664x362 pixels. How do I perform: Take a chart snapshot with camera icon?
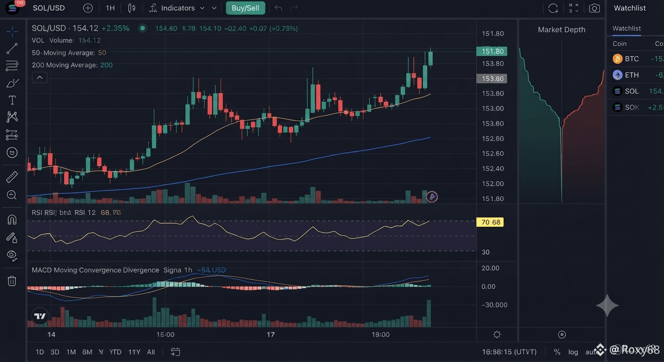[595, 8]
